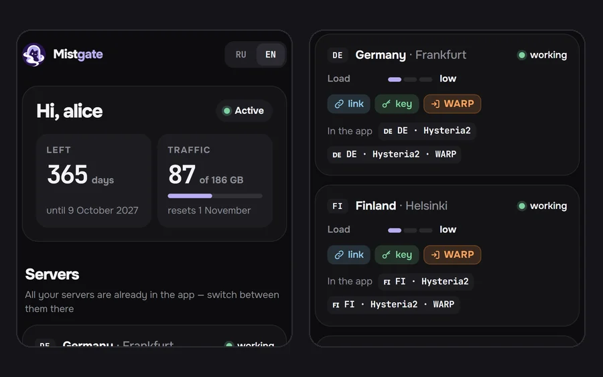This screenshot has height=377, width=603.
Task: Click "working" status in Germany card
Action: pos(548,55)
